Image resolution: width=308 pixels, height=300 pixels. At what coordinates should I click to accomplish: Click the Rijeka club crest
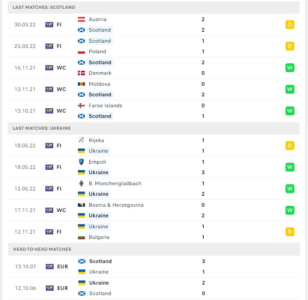(x=81, y=140)
